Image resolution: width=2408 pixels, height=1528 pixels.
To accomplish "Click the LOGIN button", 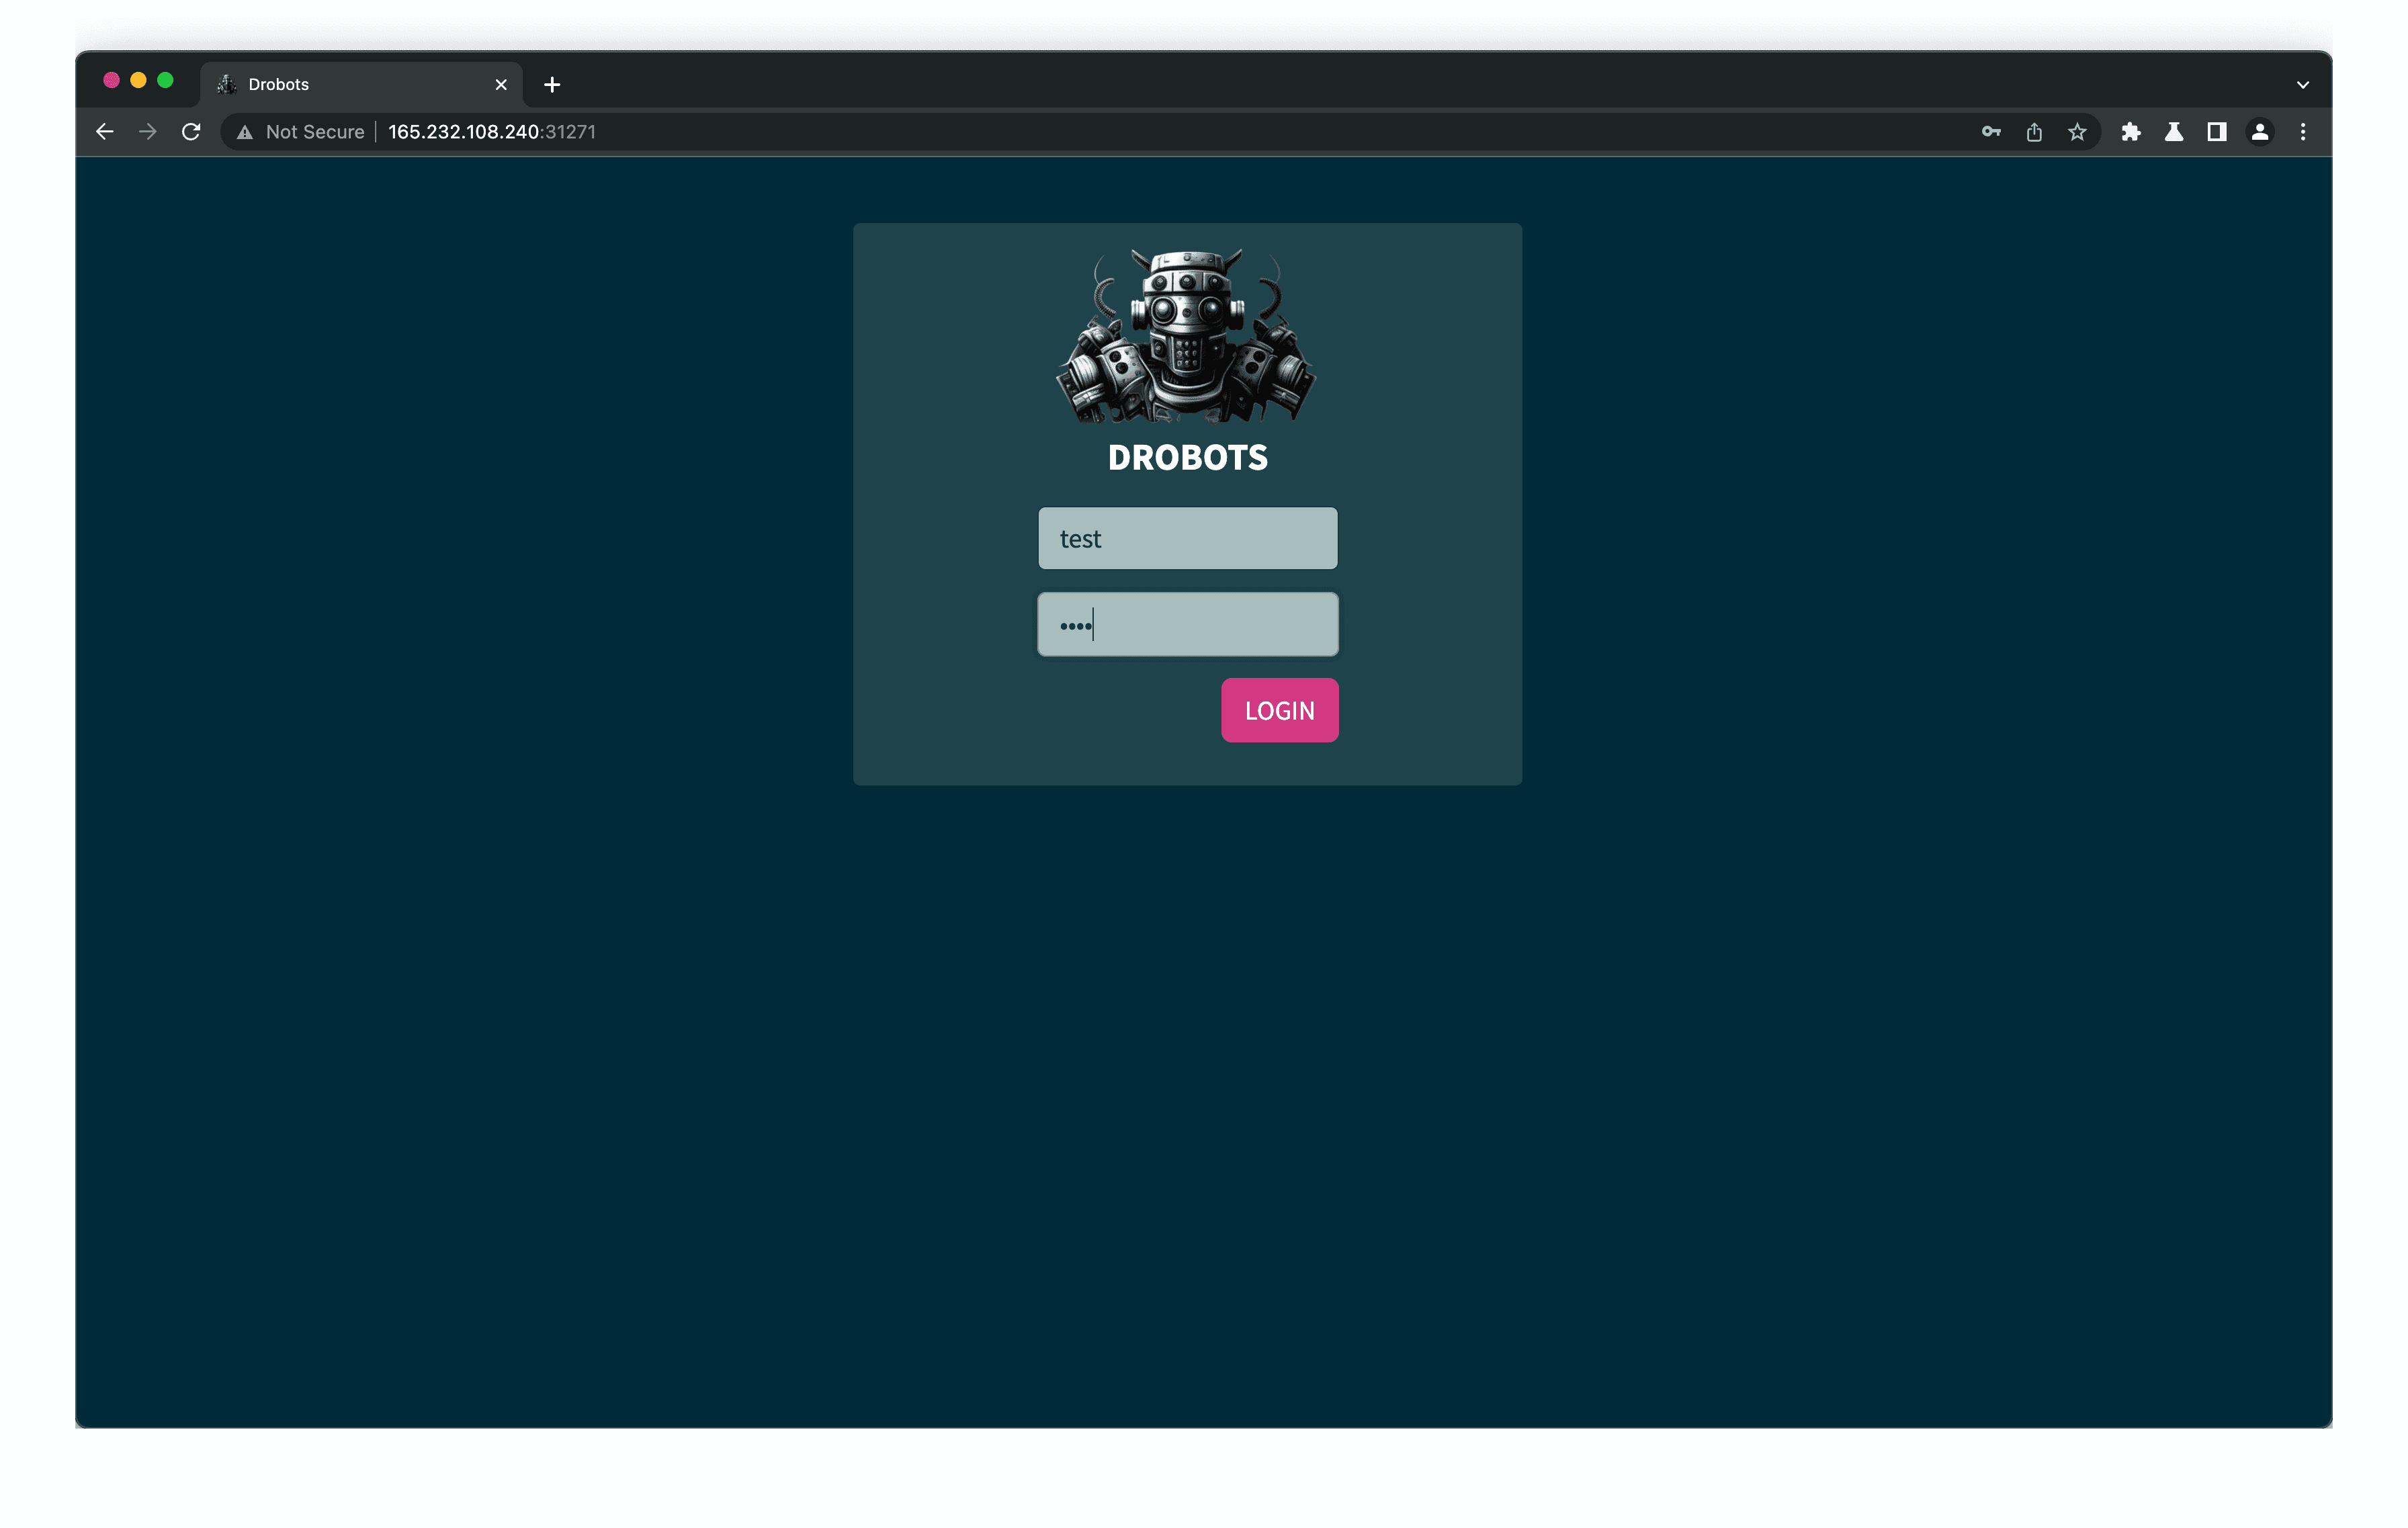I will [x=1279, y=710].
